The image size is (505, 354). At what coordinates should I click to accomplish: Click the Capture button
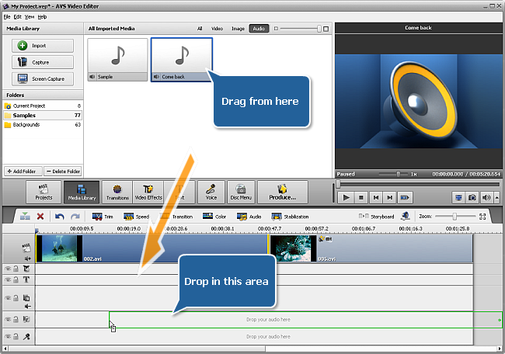click(x=43, y=62)
